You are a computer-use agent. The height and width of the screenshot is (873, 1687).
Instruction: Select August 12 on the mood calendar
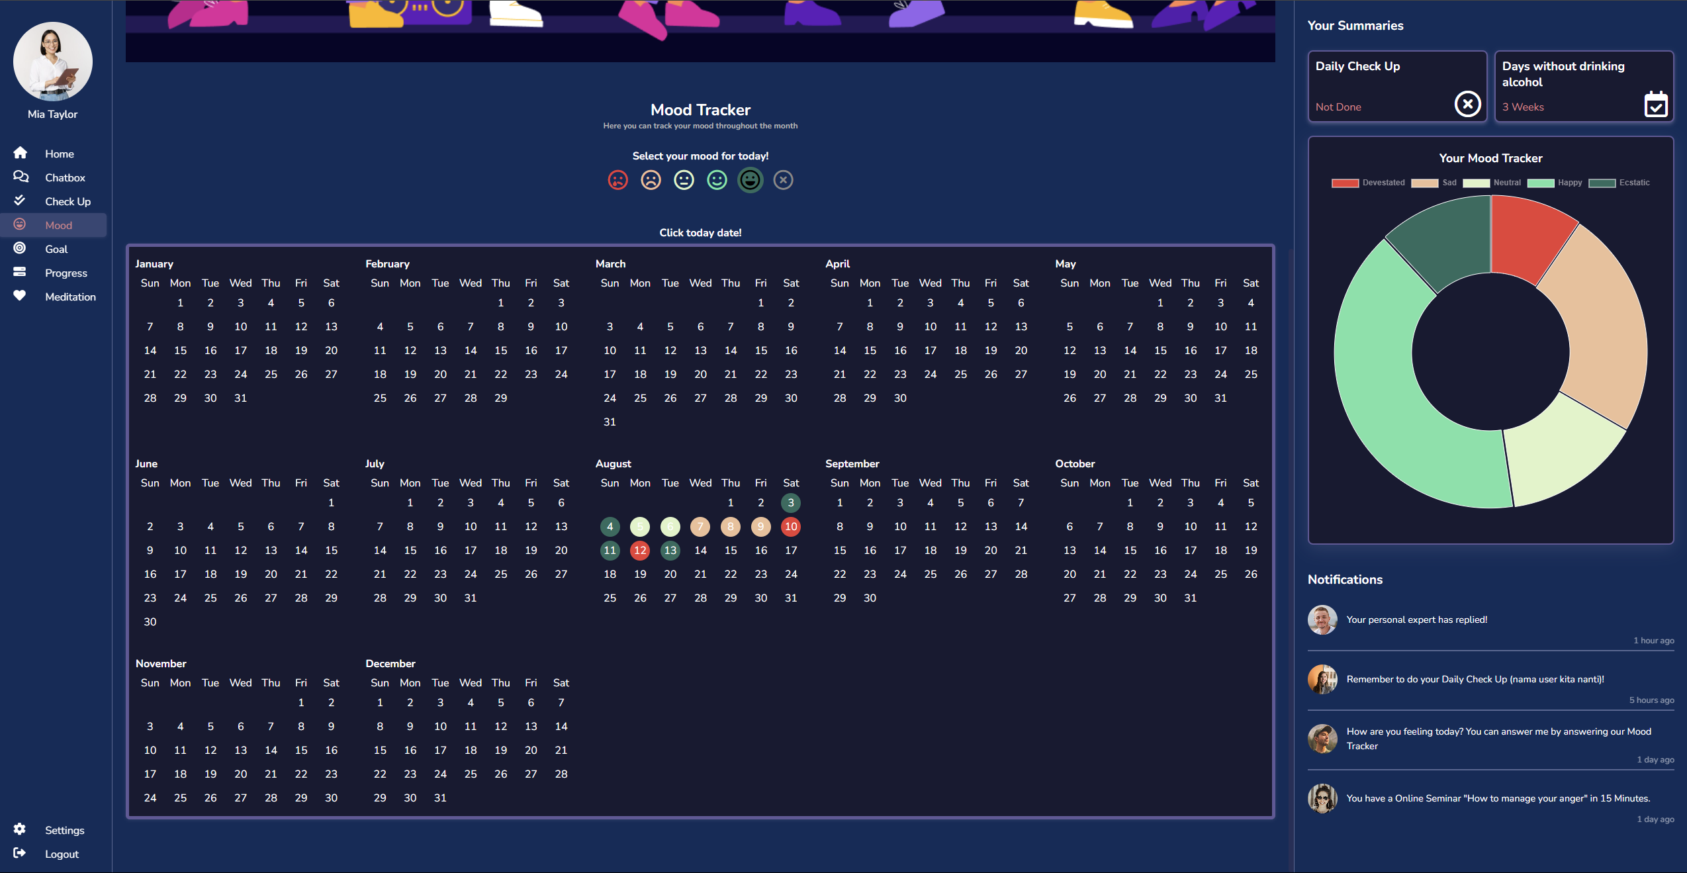pyautogui.click(x=639, y=550)
